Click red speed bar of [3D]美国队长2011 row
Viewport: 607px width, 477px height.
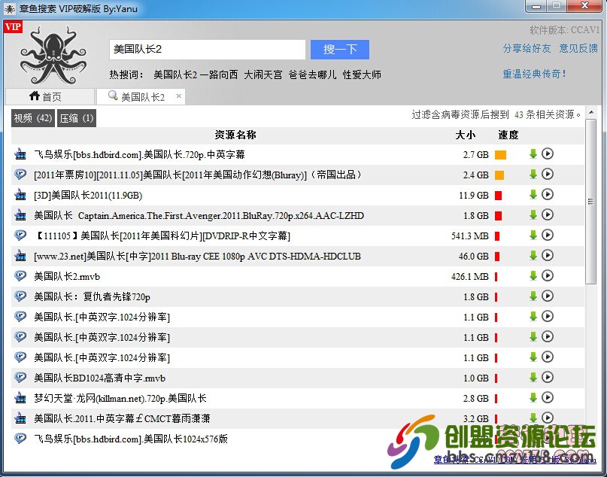pos(498,196)
